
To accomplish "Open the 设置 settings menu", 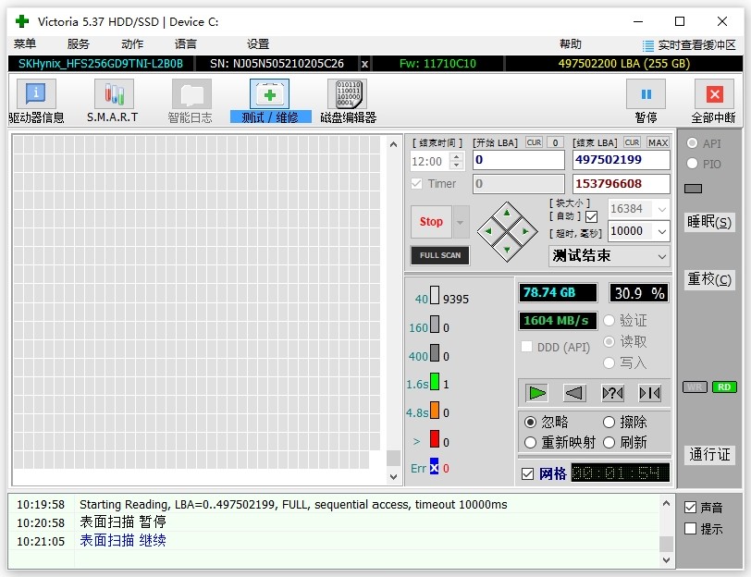I will (258, 43).
